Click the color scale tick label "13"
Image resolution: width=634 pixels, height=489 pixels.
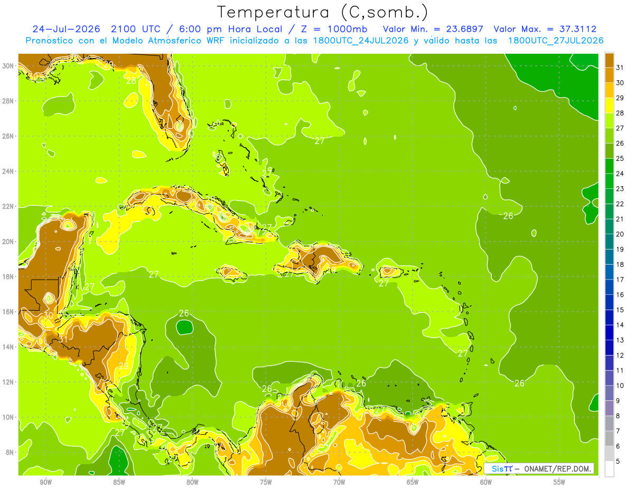(x=620, y=340)
